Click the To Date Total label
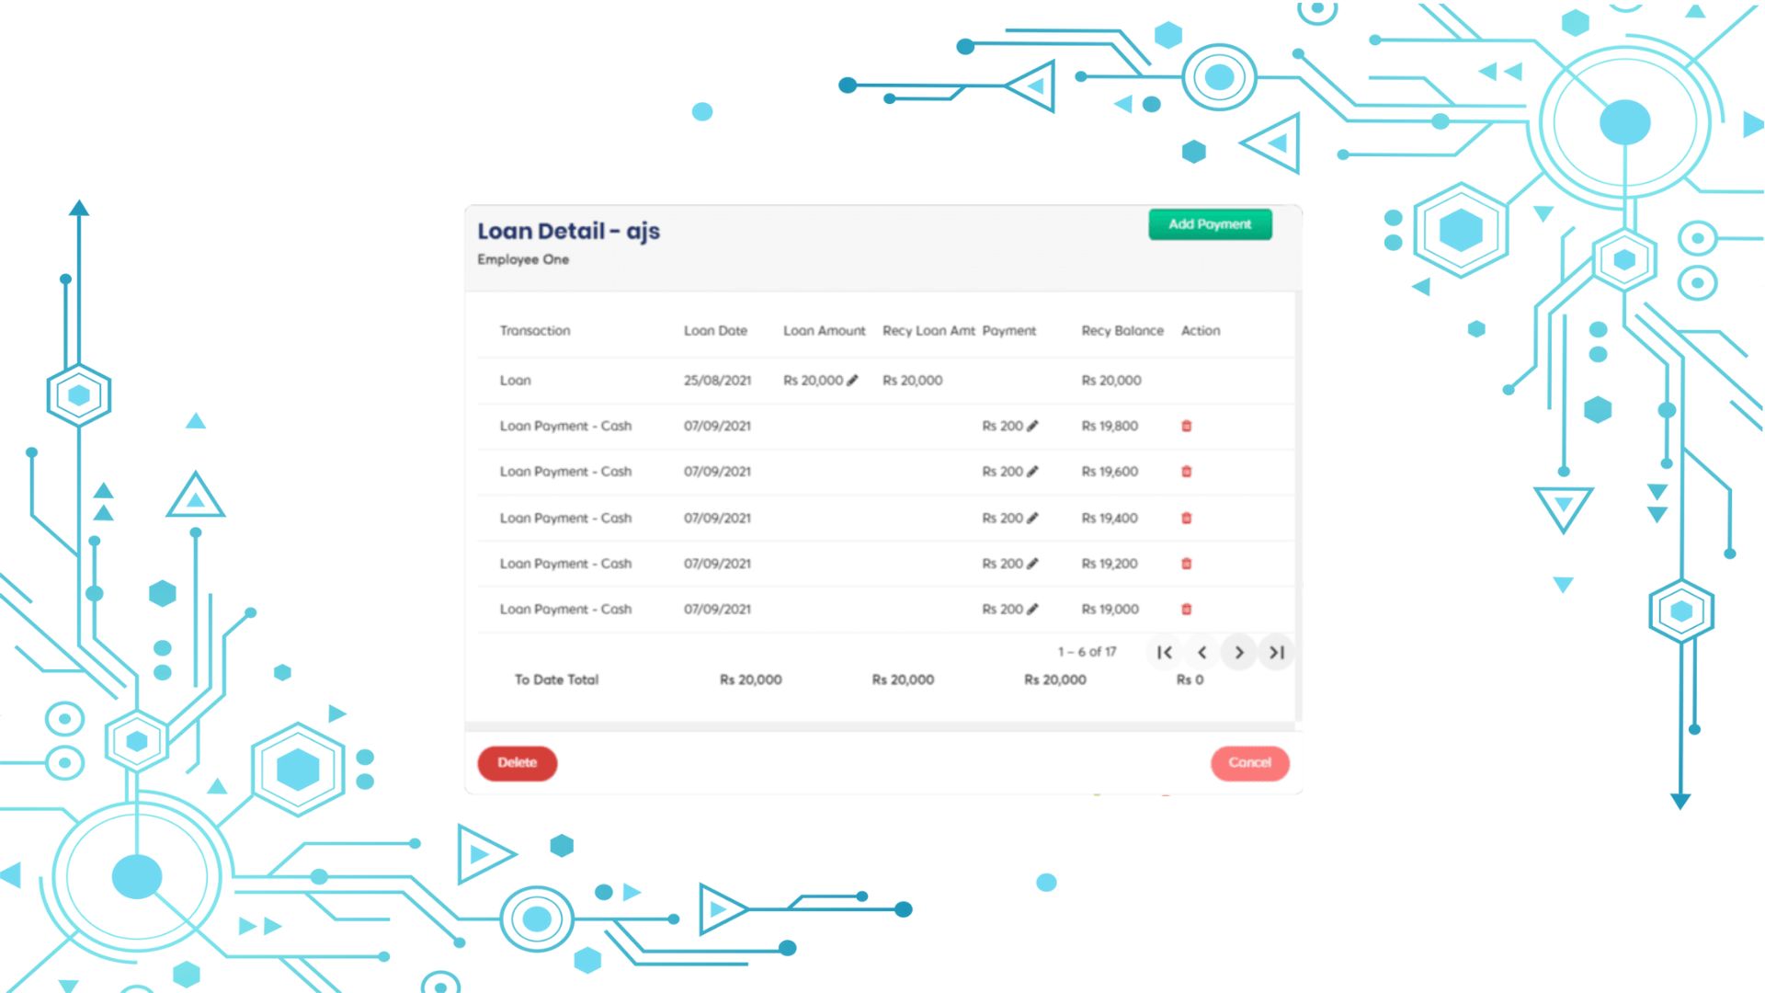The width and height of the screenshot is (1765, 993). [556, 679]
